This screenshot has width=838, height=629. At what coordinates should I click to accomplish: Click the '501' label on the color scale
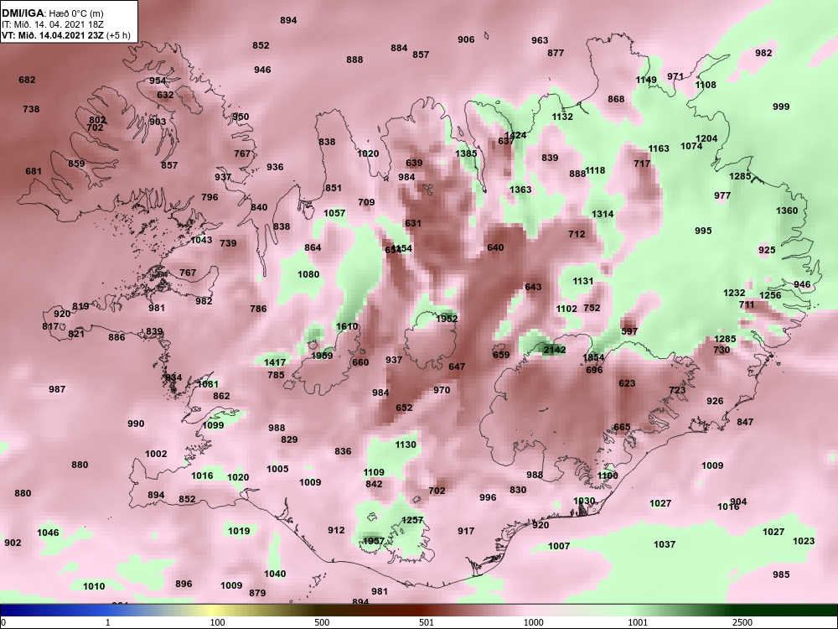(x=427, y=622)
